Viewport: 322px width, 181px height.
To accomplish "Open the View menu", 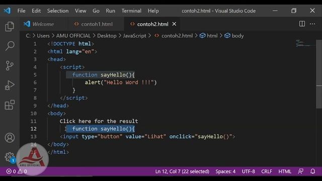I will click(80, 11).
